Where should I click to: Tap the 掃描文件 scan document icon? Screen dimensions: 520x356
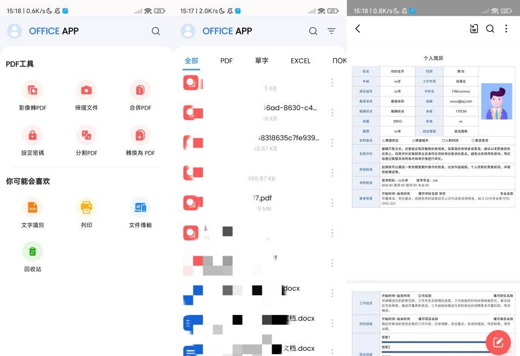coord(86,90)
